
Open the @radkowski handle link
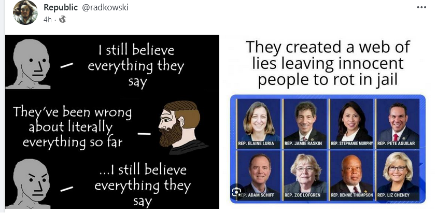[x=105, y=8]
